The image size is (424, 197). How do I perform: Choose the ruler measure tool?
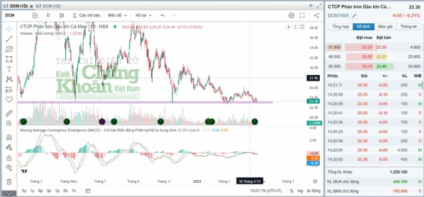click(x=9, y=113)
